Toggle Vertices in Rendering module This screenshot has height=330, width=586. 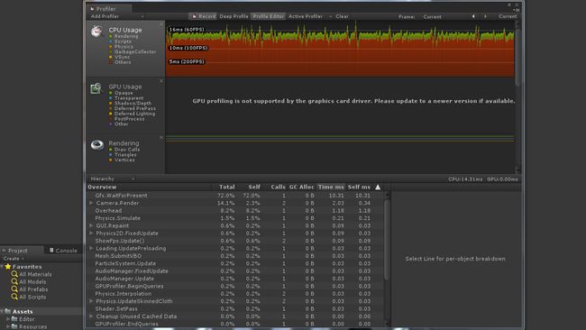[110, 160]
